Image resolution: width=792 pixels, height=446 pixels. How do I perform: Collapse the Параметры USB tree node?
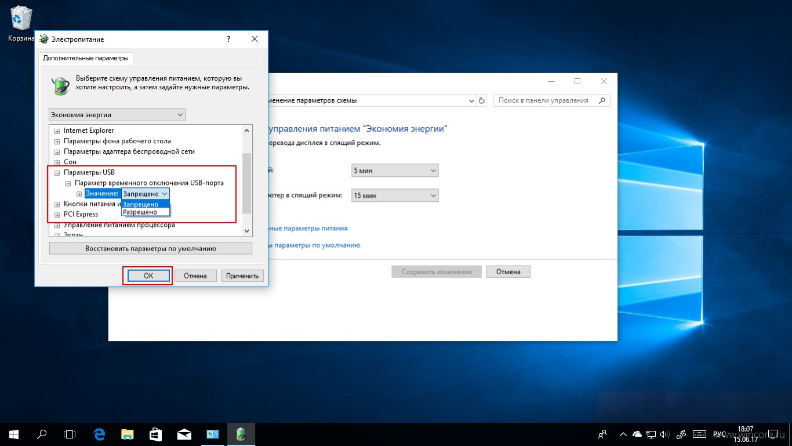57,173
